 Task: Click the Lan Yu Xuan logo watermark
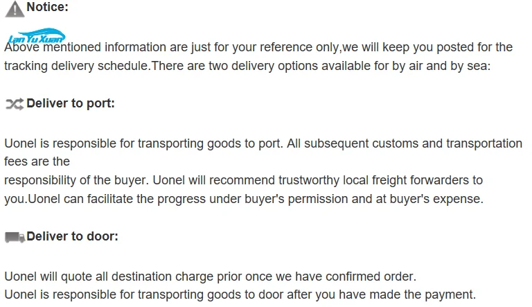(36, 36)
